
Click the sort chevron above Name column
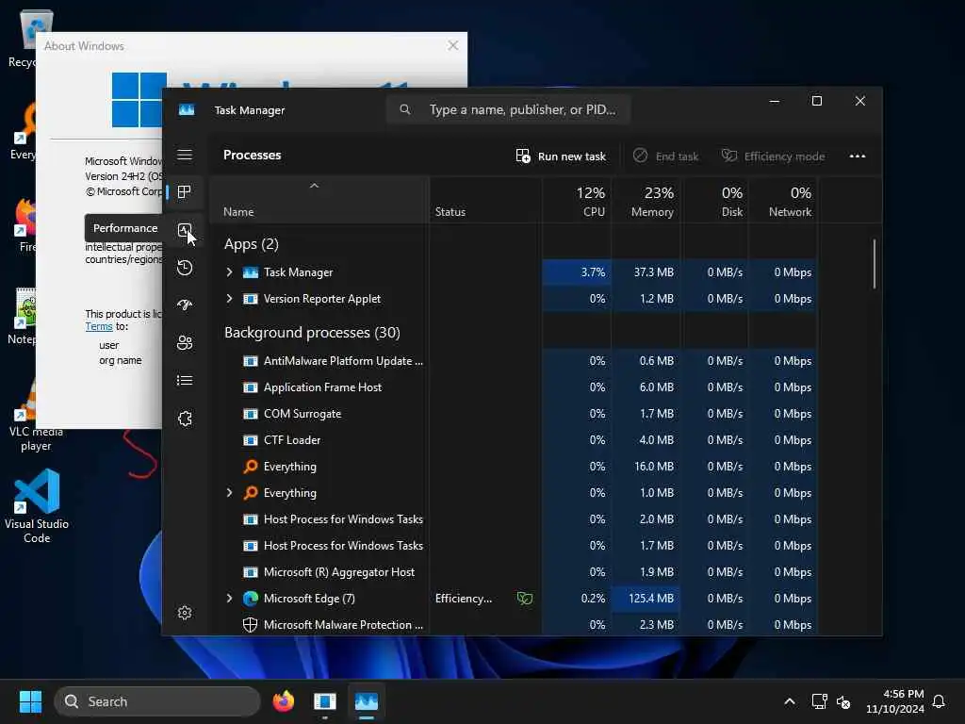click(314, 186)
